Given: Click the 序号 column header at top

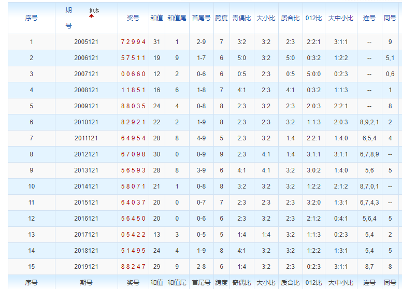Looking at the screenshot, I should pos(31,18).
